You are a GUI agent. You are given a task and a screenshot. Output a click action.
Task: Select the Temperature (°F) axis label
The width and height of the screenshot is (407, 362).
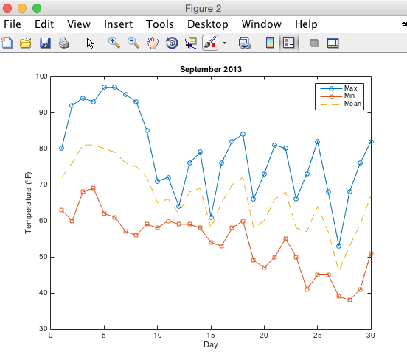(x=28, y=203)
